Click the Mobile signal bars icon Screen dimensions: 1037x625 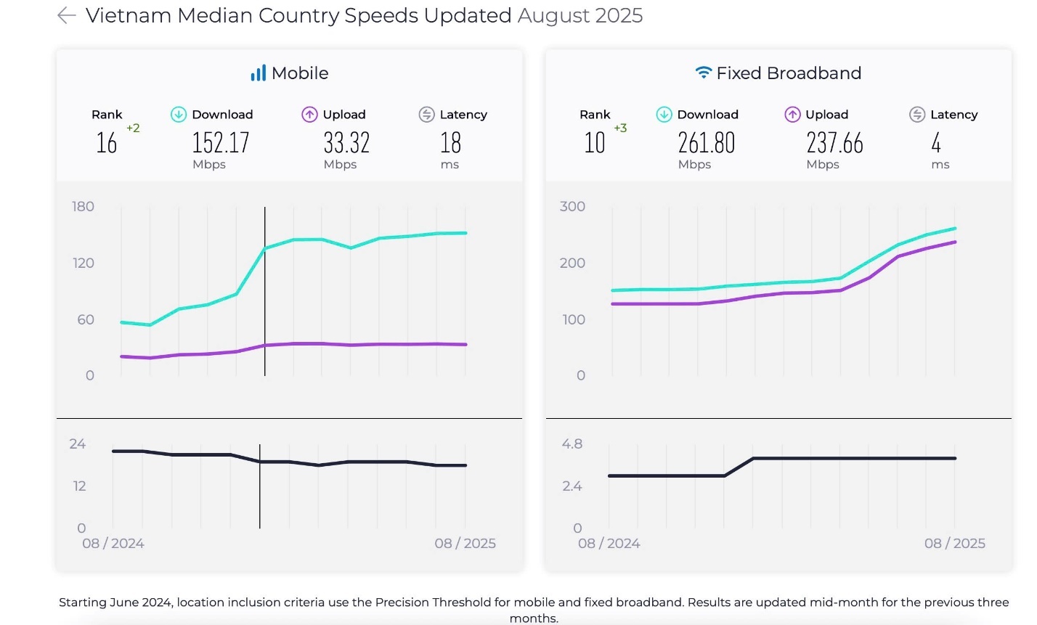click(258, 73)
